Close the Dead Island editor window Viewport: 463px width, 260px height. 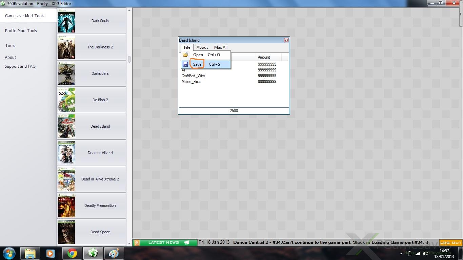coord(286,40)
